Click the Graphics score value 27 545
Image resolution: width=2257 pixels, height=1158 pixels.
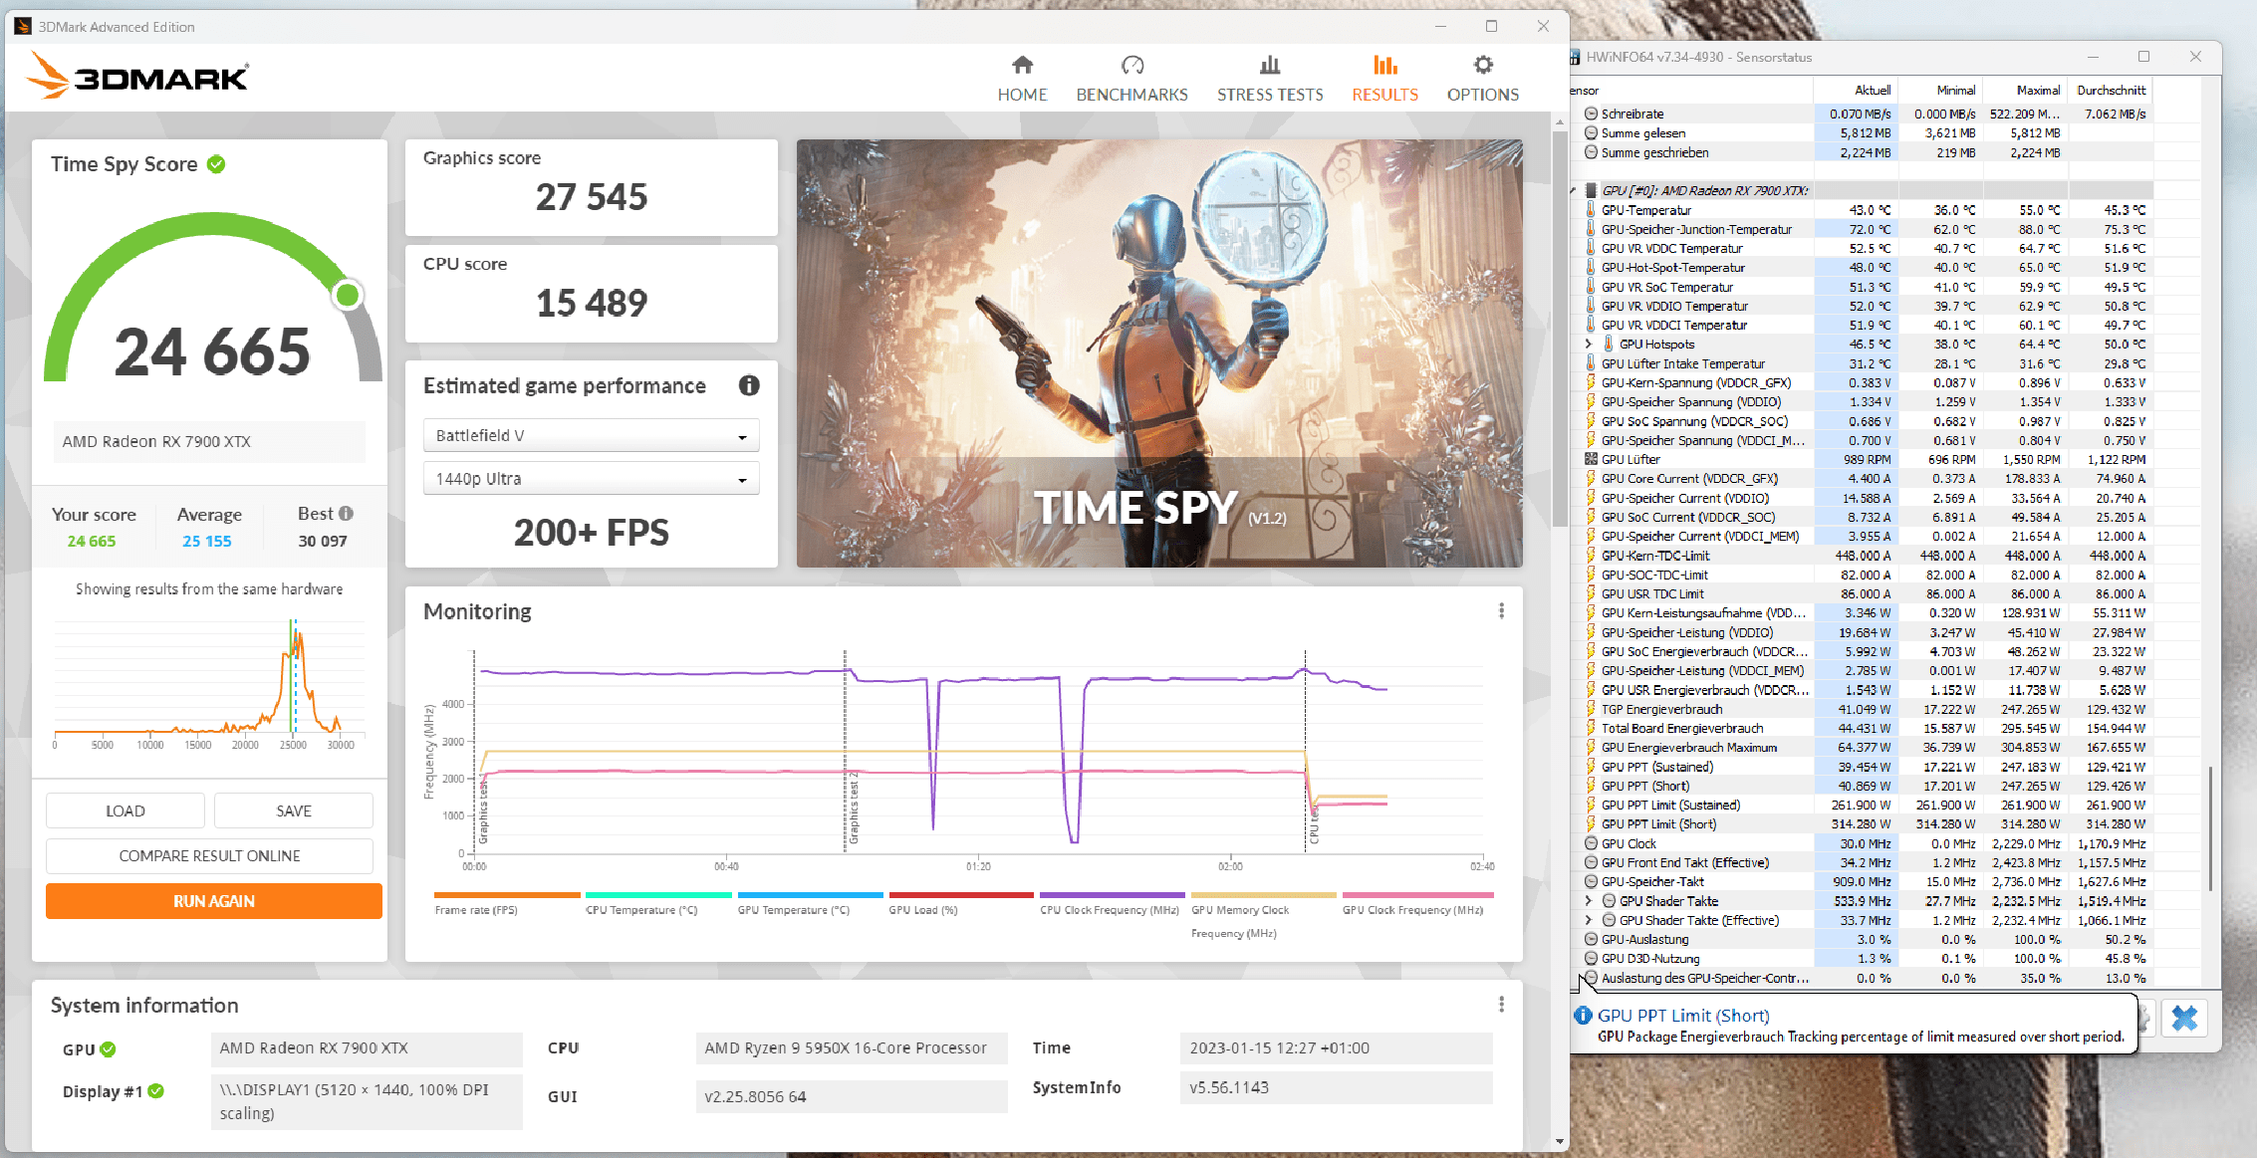591,197
